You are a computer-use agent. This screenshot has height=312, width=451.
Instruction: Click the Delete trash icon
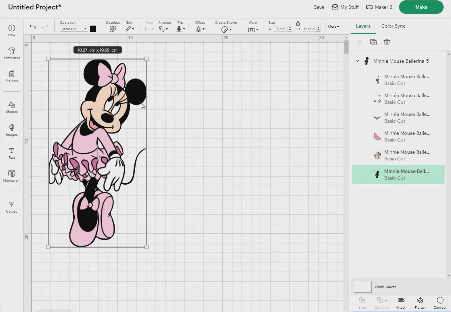(387, 42)
